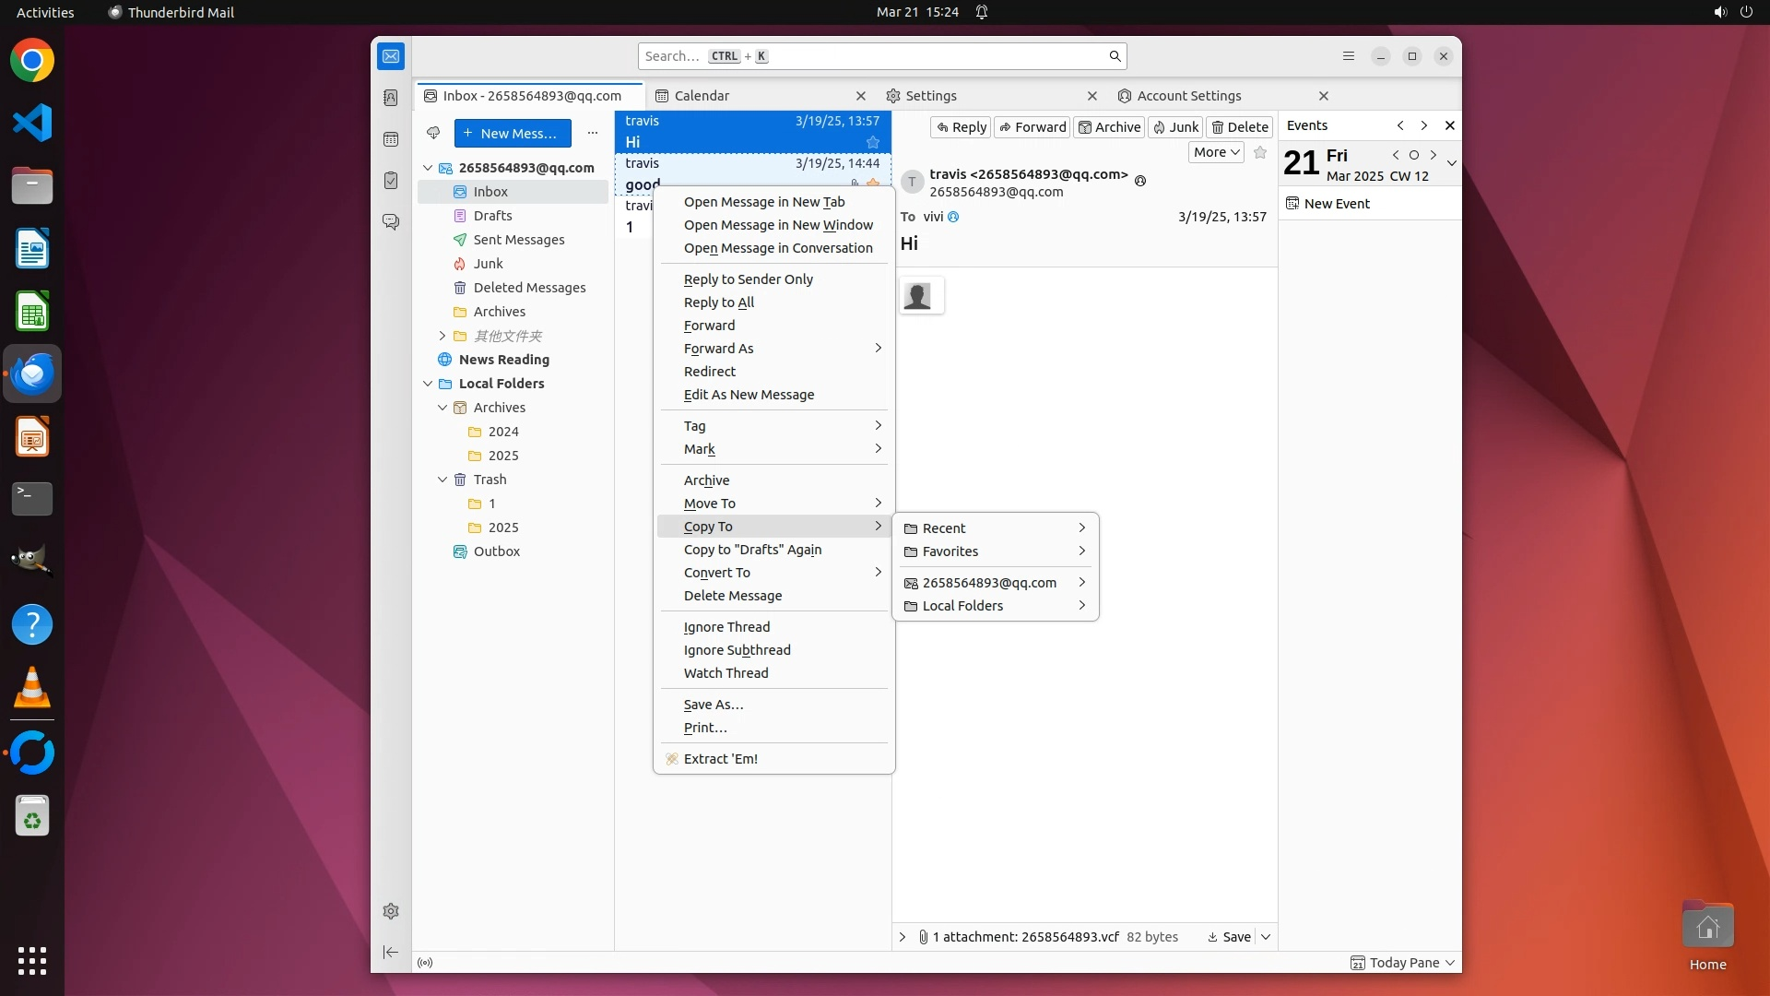Expand the 其他文件夹 folder
The height and width of the screenshot is (996, 1770).
[x=442, y=336]
